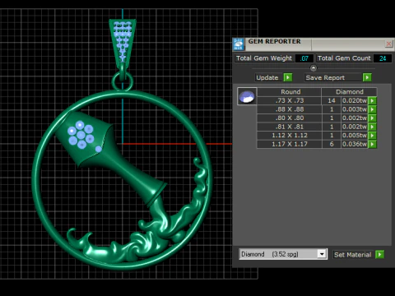This screenshot has height=296, width=395.
Task: Click the green arrow for the 1.17 X 1.17 row
Action: click(x=372, y=144)
